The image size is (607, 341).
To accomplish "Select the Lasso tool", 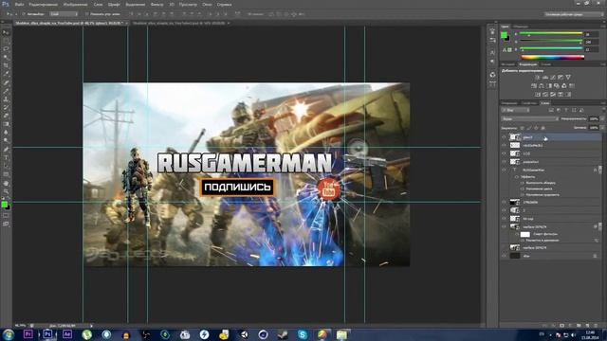I will pos(6,49).
